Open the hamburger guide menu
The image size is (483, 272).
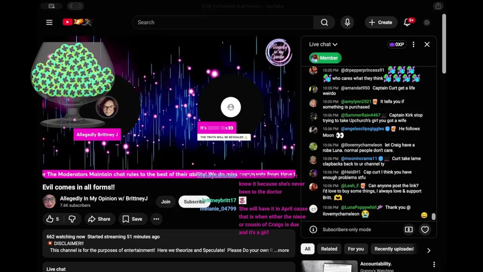(49, 22)
